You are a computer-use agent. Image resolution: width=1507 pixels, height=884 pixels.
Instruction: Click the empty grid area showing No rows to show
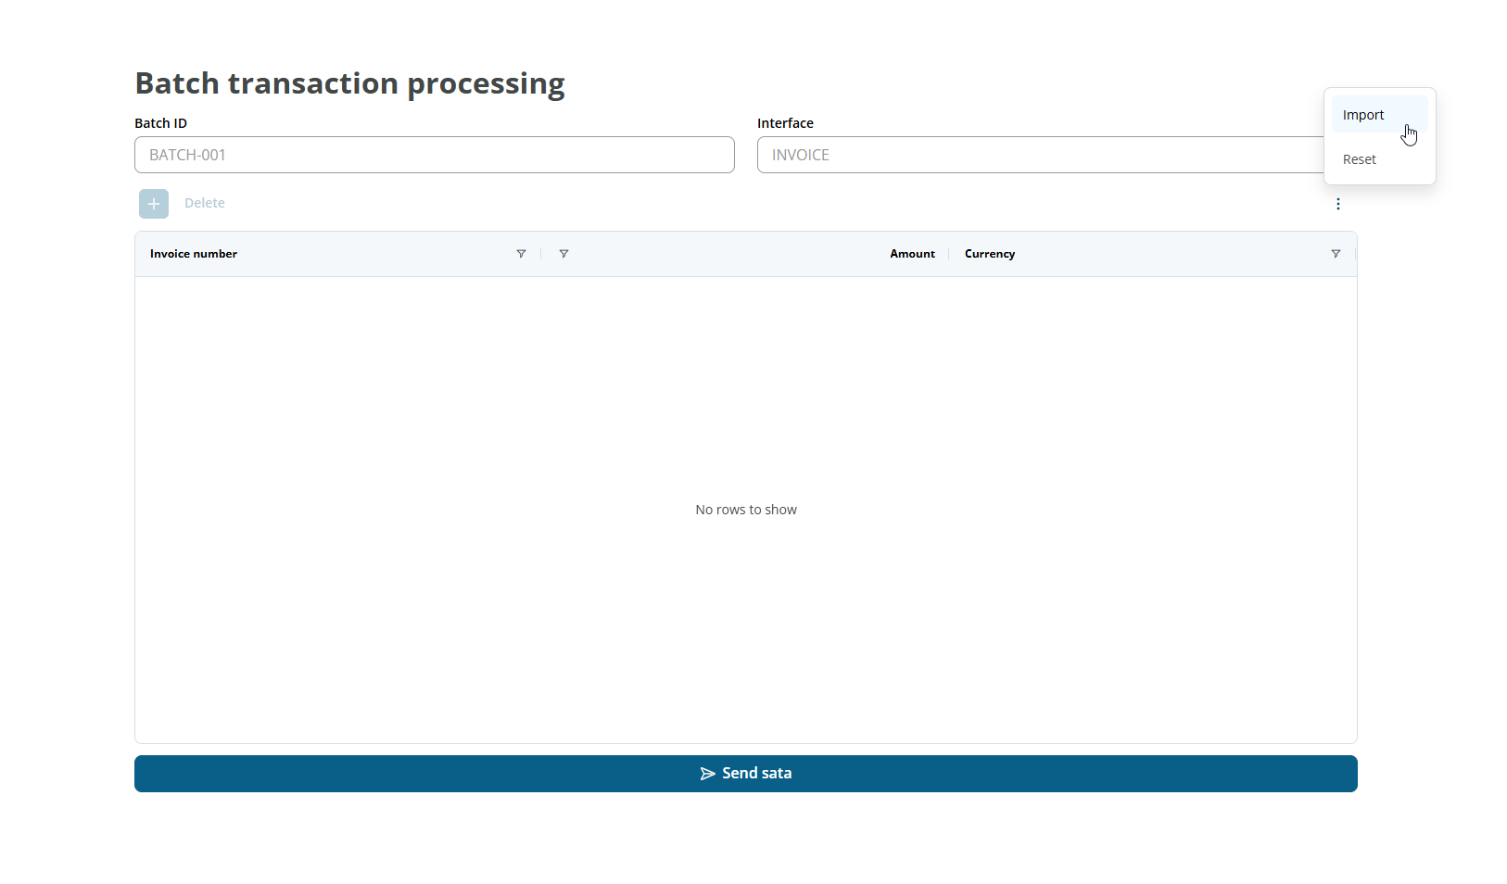745,509
